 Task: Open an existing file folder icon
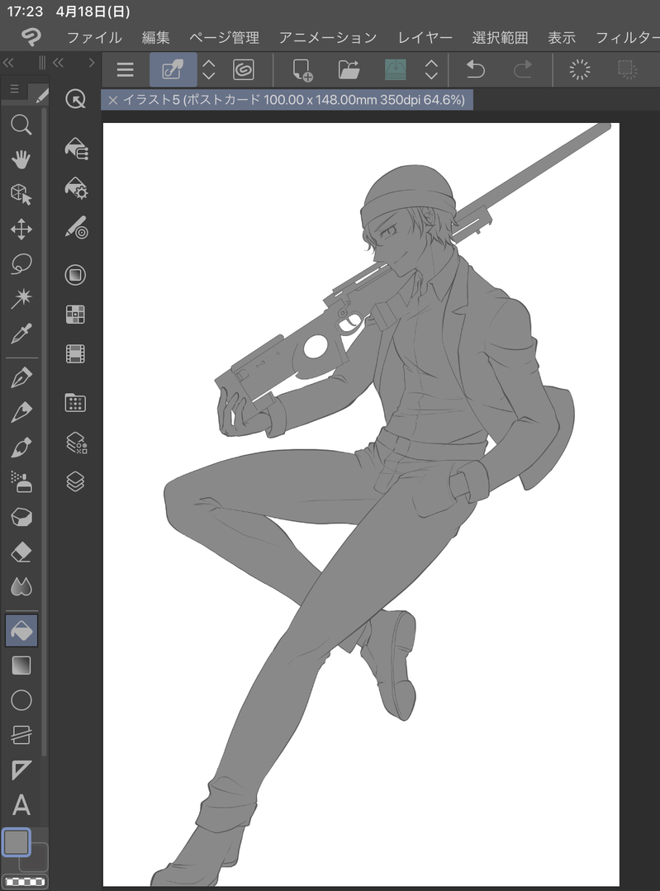(349, 69)
